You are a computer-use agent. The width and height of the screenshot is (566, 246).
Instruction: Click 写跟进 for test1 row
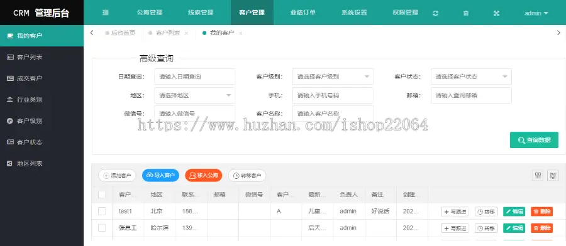(455, 211)
